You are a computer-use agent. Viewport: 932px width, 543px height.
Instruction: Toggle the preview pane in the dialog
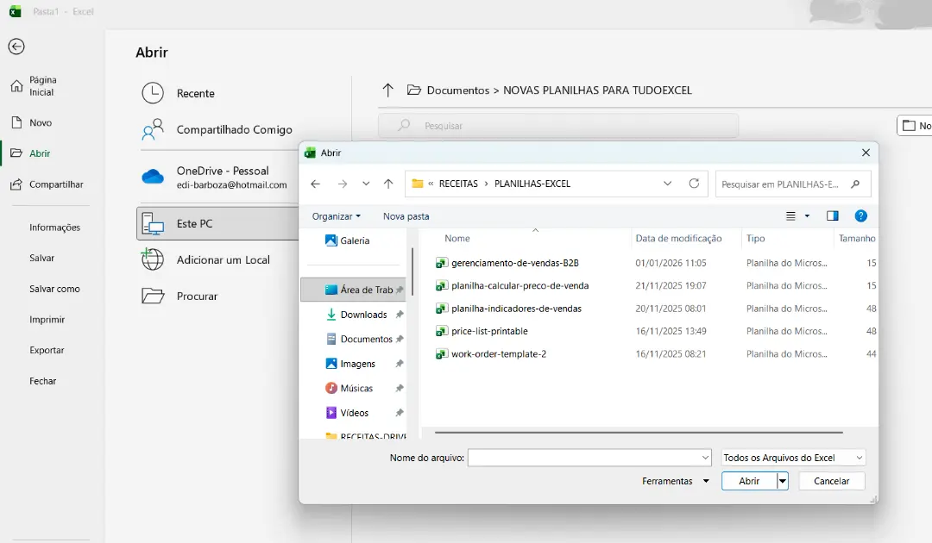[x=832, y=215]
